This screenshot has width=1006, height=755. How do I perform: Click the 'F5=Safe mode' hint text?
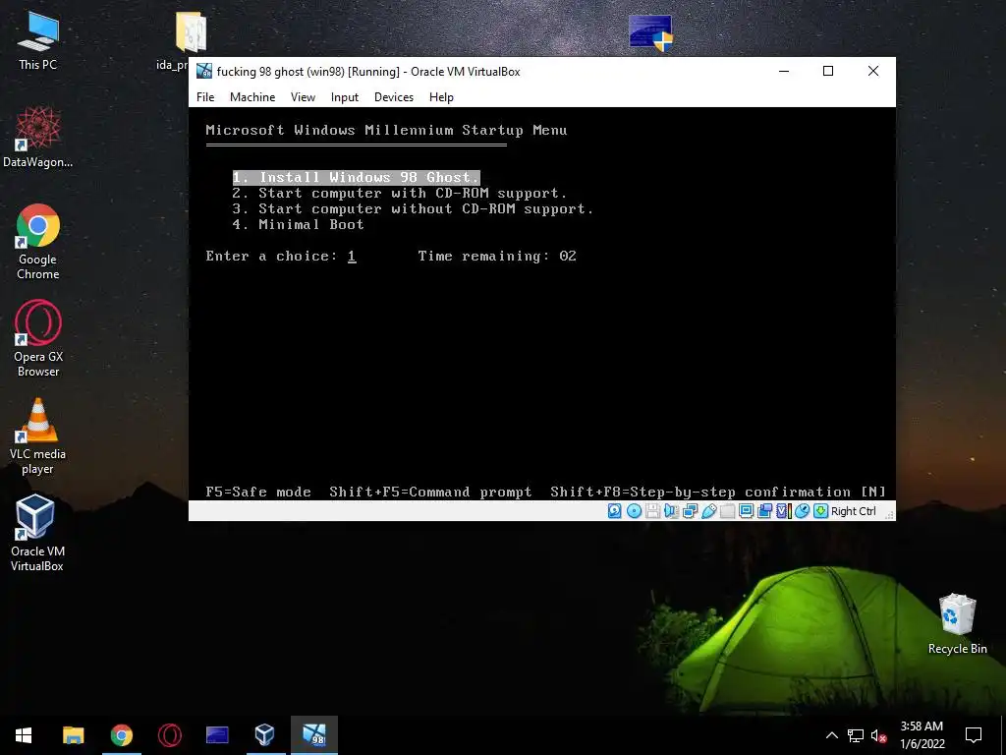point(258,492)
